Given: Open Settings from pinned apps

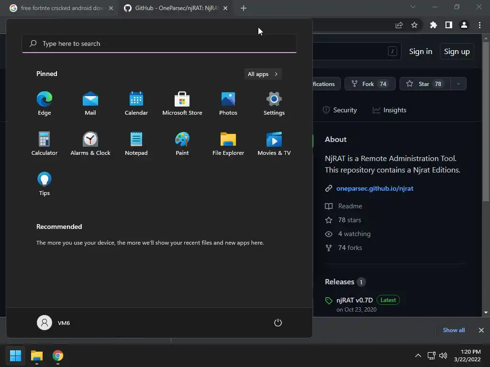Looking at the screenshot, I should tap(274, 104).
